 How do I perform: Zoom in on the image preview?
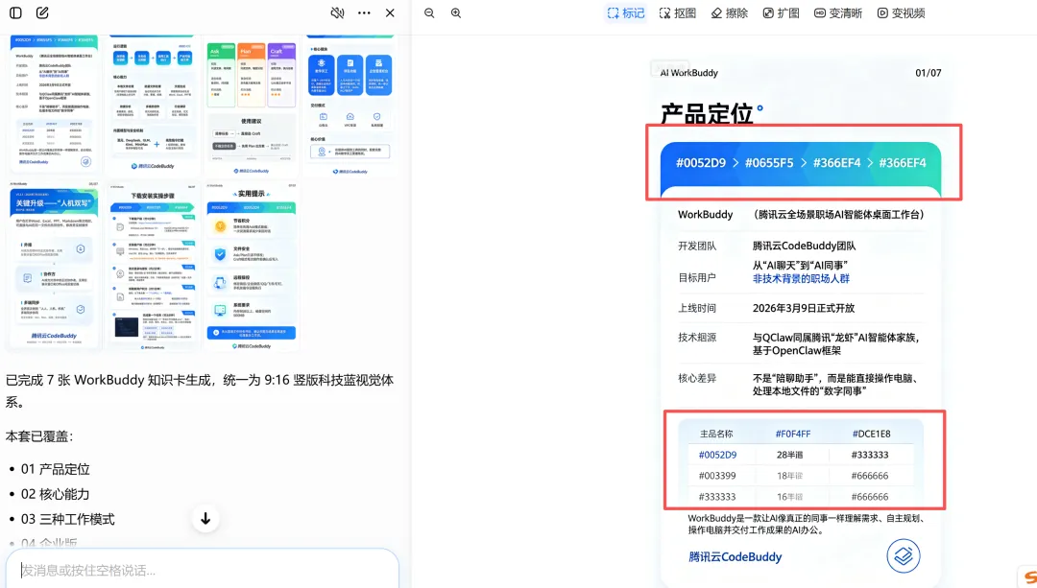click(x=456, y=12)
